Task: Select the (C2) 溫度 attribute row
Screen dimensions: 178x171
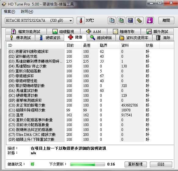Action: (91, 115)
